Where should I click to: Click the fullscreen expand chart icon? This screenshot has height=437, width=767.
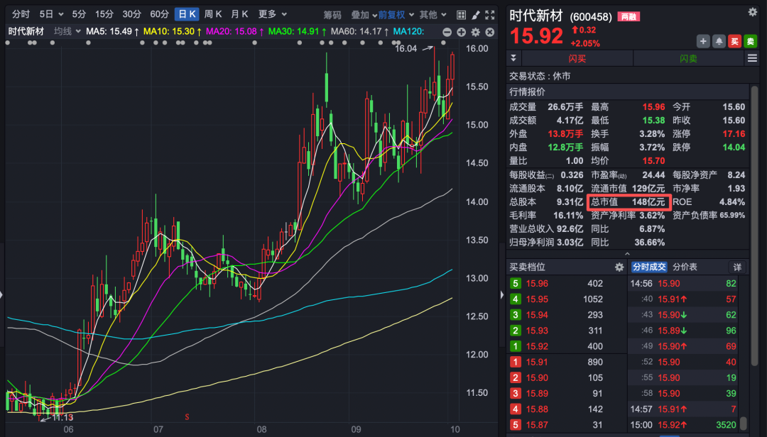[x=490, y=14]
